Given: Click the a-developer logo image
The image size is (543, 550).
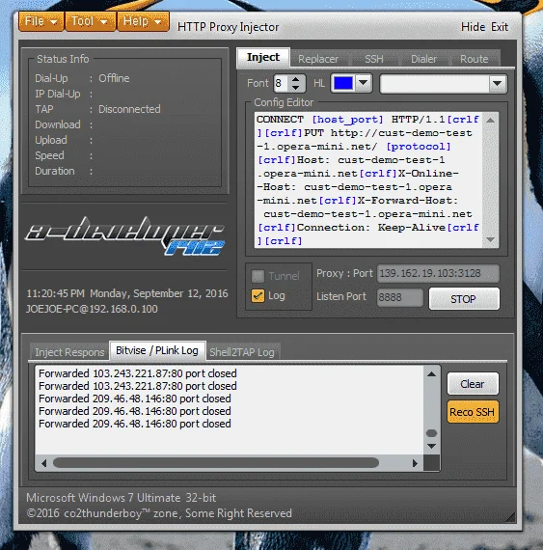Looking at the screenshot, I should [125, 235].
